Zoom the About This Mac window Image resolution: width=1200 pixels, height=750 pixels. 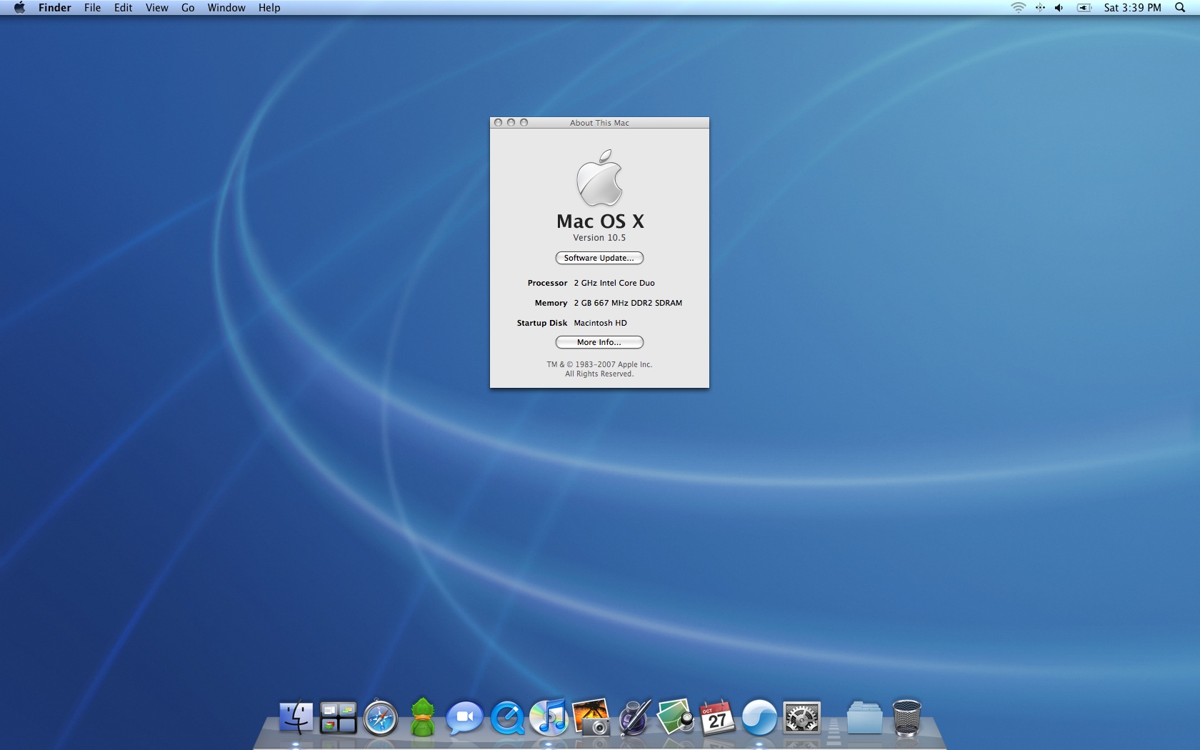coord(524,123)
